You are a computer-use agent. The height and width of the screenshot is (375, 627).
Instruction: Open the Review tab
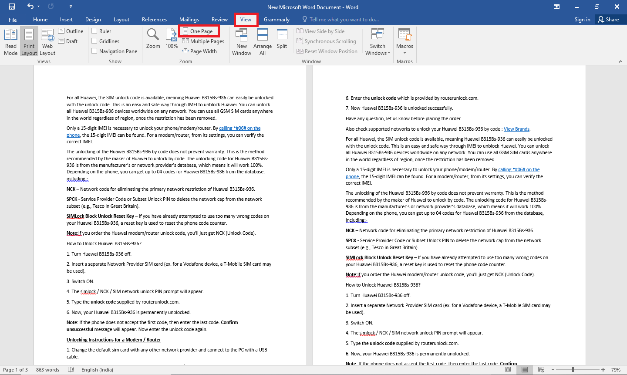(219, 20)
